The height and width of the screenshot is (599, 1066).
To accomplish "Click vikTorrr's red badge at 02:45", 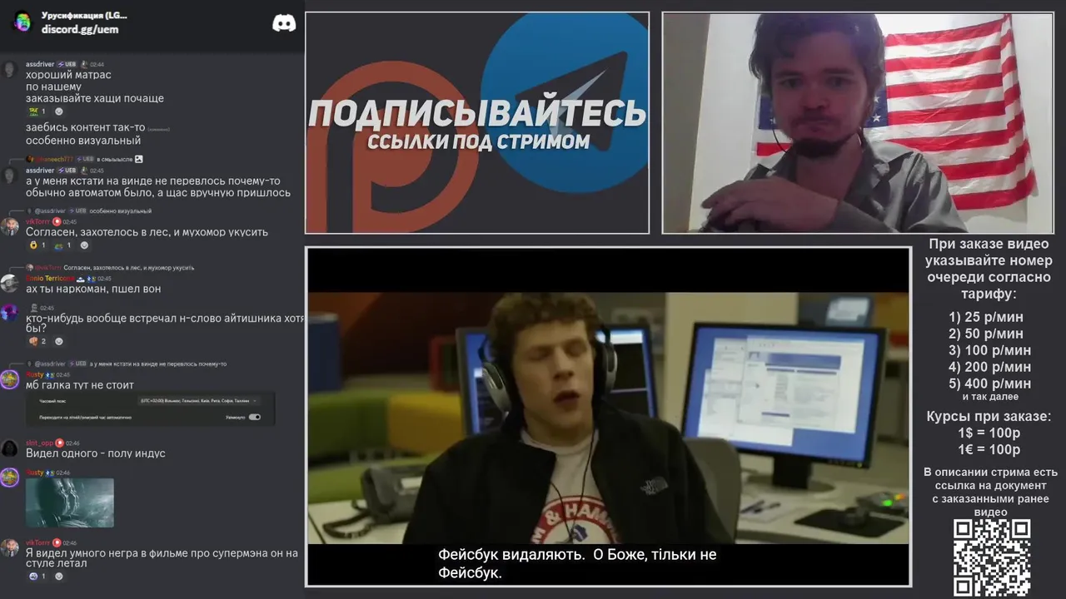I will [57, 221].
